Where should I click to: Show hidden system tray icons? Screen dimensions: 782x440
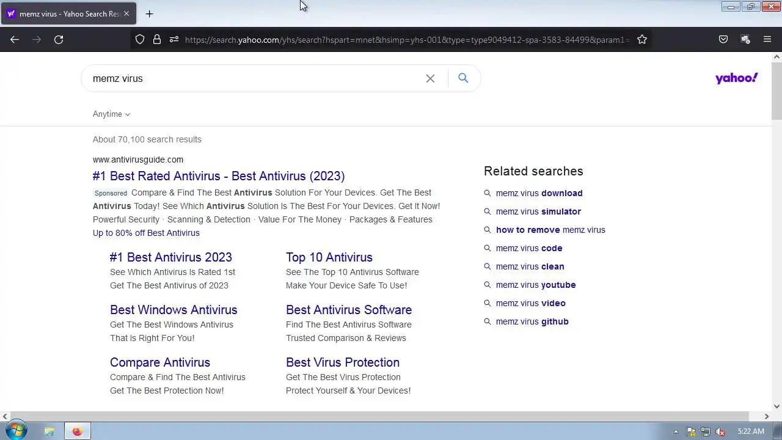(x=676, y=431)
